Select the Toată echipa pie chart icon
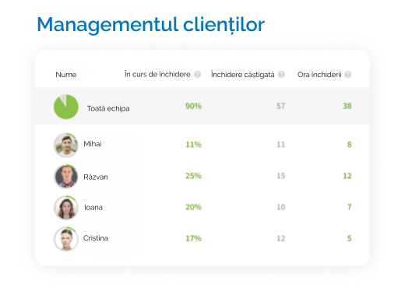 pyautogui.click(x=66, y=107)
